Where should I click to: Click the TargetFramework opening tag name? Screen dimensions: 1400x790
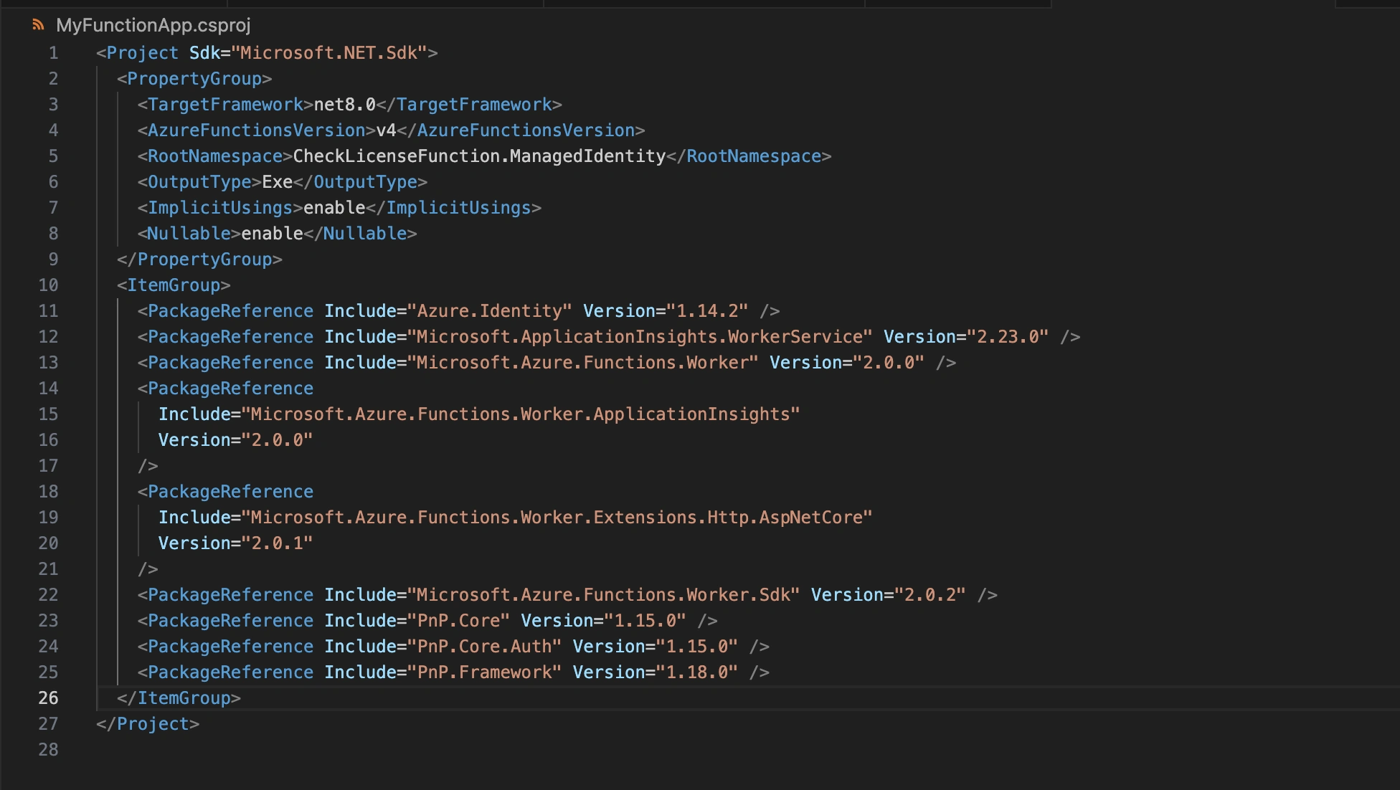click(226, 105)
